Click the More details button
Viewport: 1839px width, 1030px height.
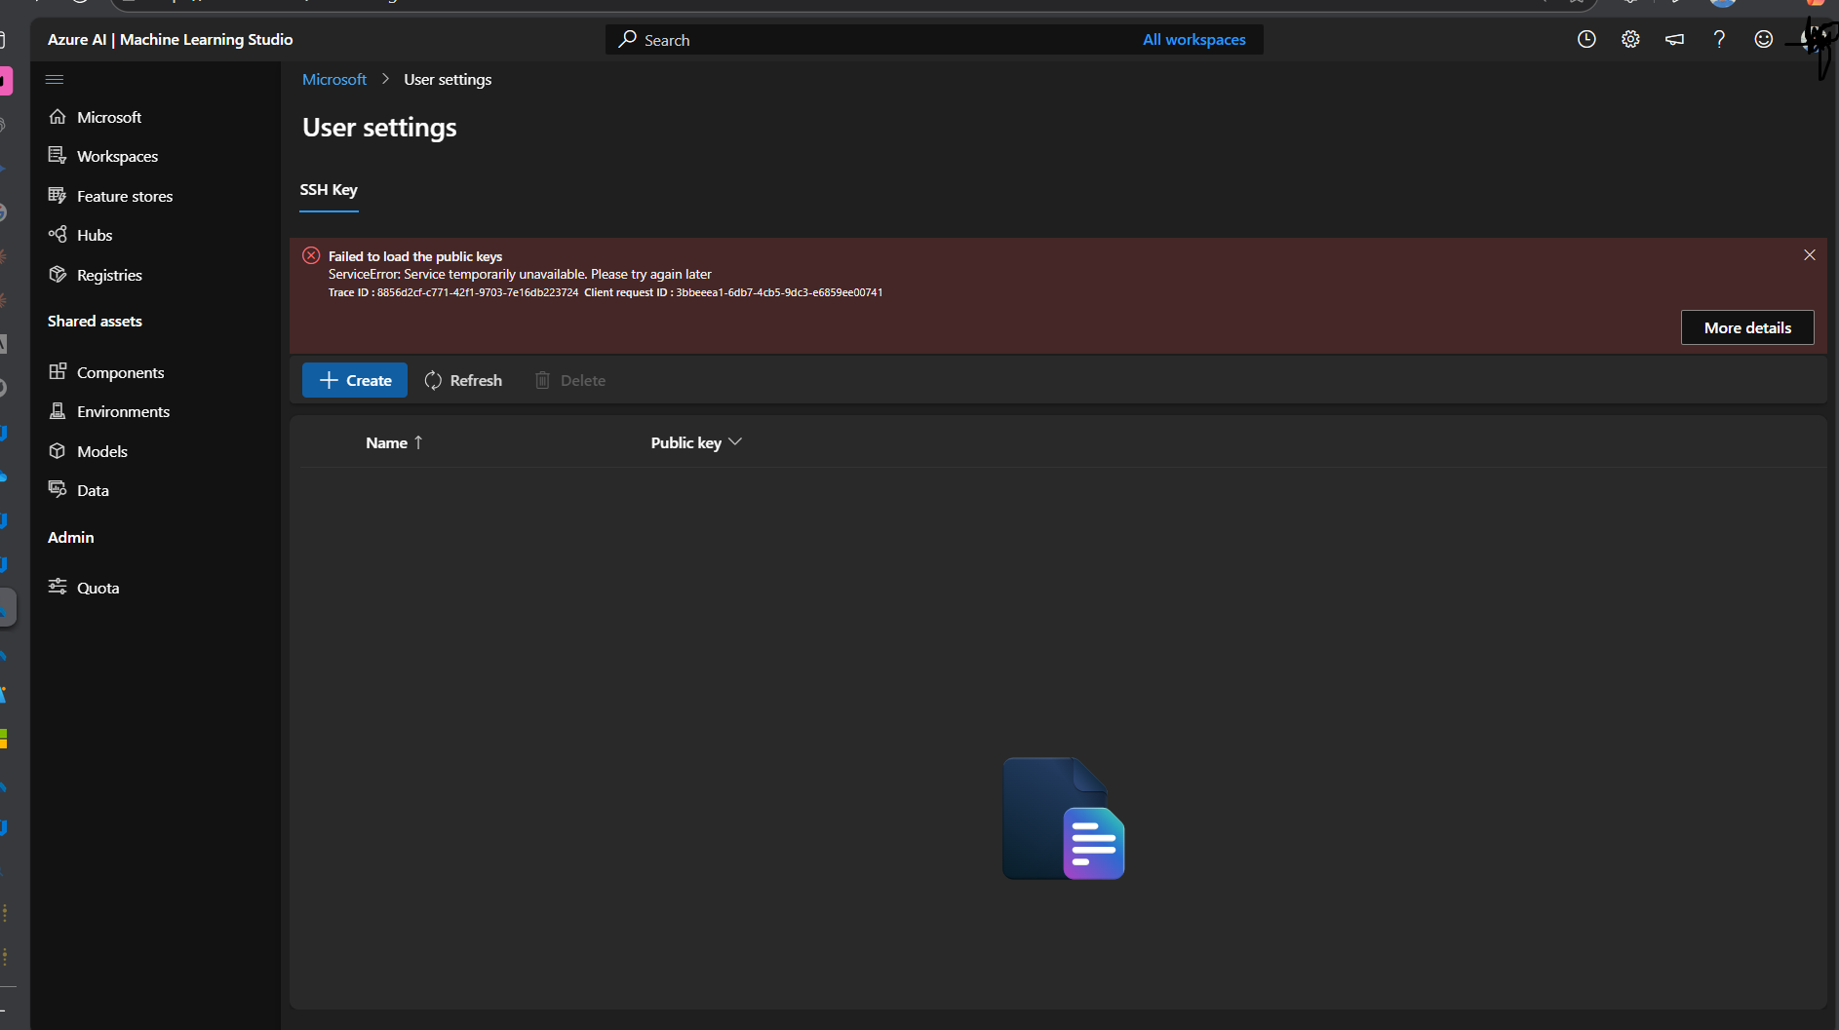point(1747,328)
